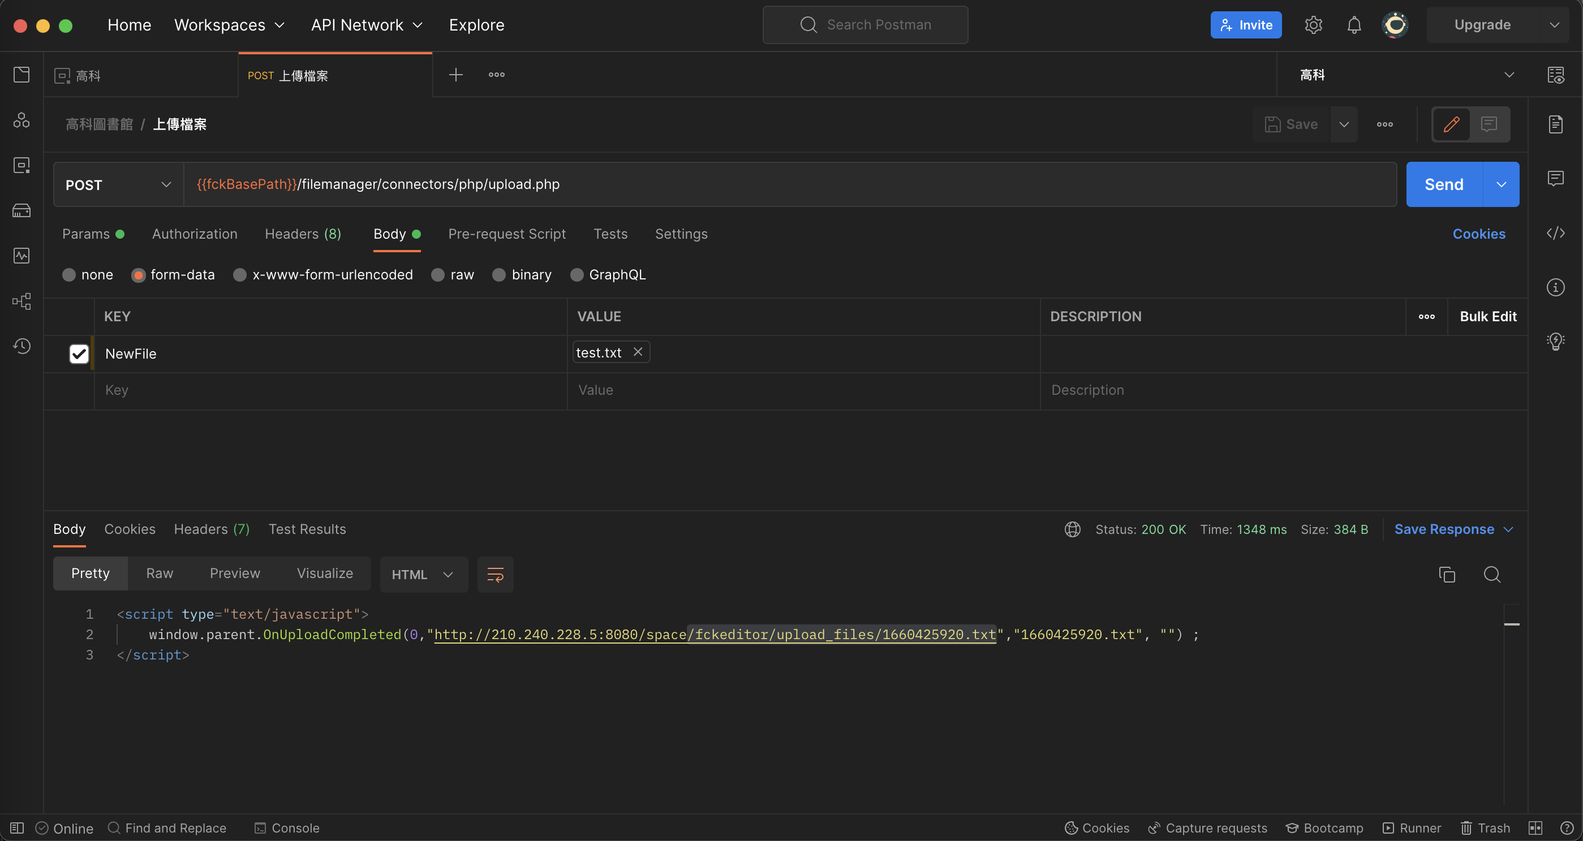
Task: Open the settings gear icon
Action: pyautogui.click(x=1313, y=25)
